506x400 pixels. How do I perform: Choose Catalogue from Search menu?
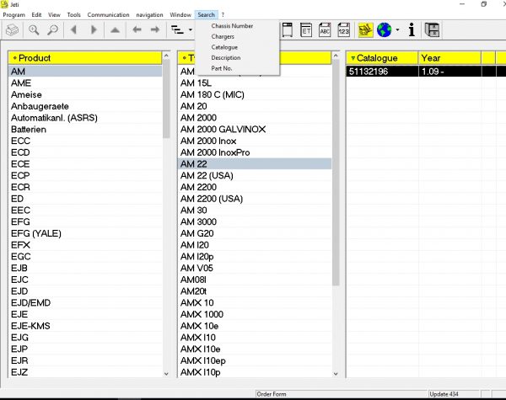[x=224, y=47]
